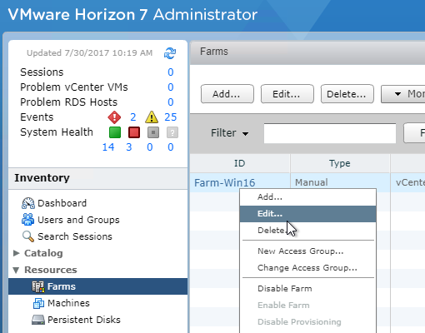Click the Add... toolbar button
The height and width of the screenshot is (333, 425).
[x=227, y=94]
